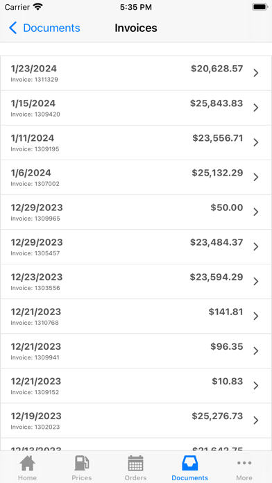The width and height of the screenshot is (272, 483).
Task: Open the 1/11/2024 invoice row
Action: pos(136,143)
